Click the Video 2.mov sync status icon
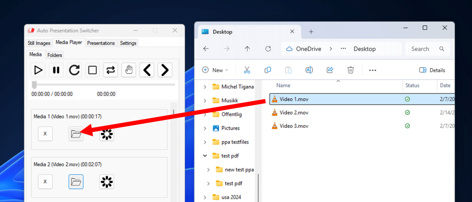The width and height of the screenshot is (472, 202). click(x=407, y=113)
